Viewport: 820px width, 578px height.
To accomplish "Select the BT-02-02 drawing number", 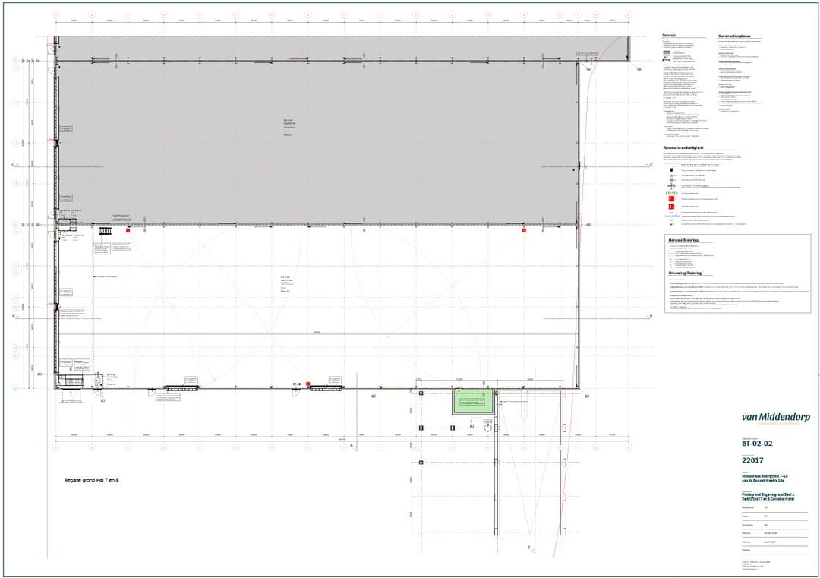I will coord(756,444).
